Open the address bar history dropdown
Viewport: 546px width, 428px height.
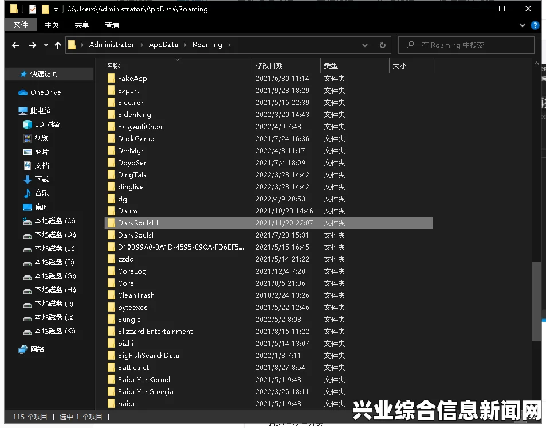pyautogui.click(x=364, y=45)
